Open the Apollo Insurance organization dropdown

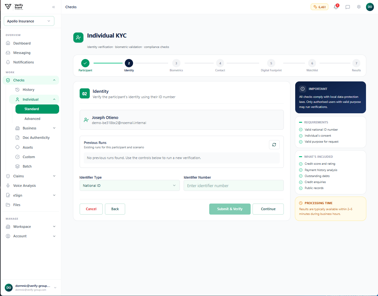pos(29,21)
